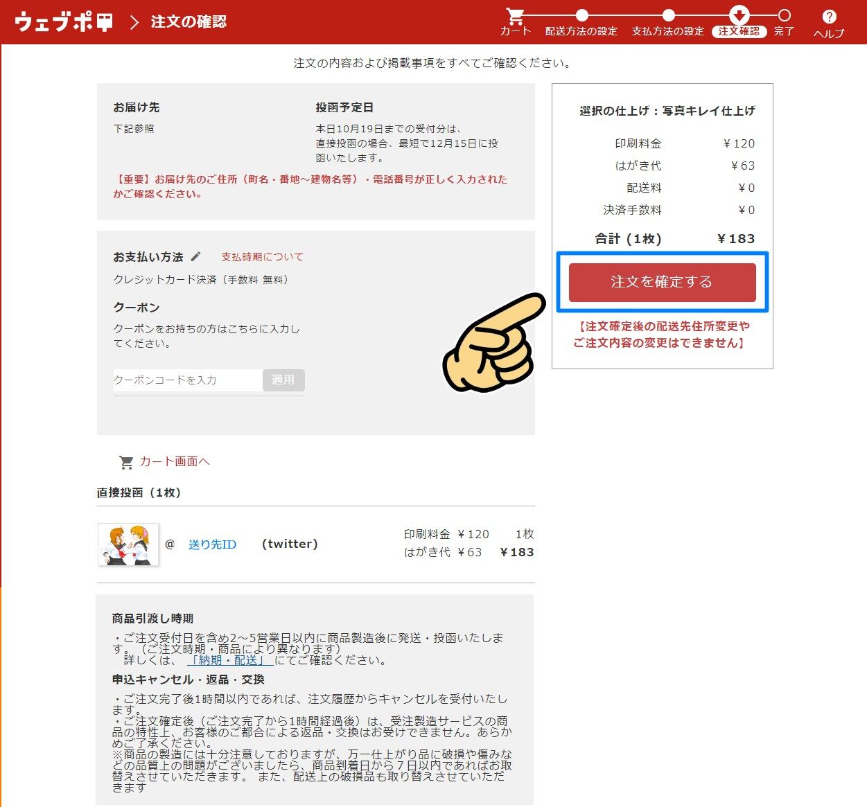Click the postcard thumbnail image
The height and width of the screenshot is (807, 867).
point(128,544)
